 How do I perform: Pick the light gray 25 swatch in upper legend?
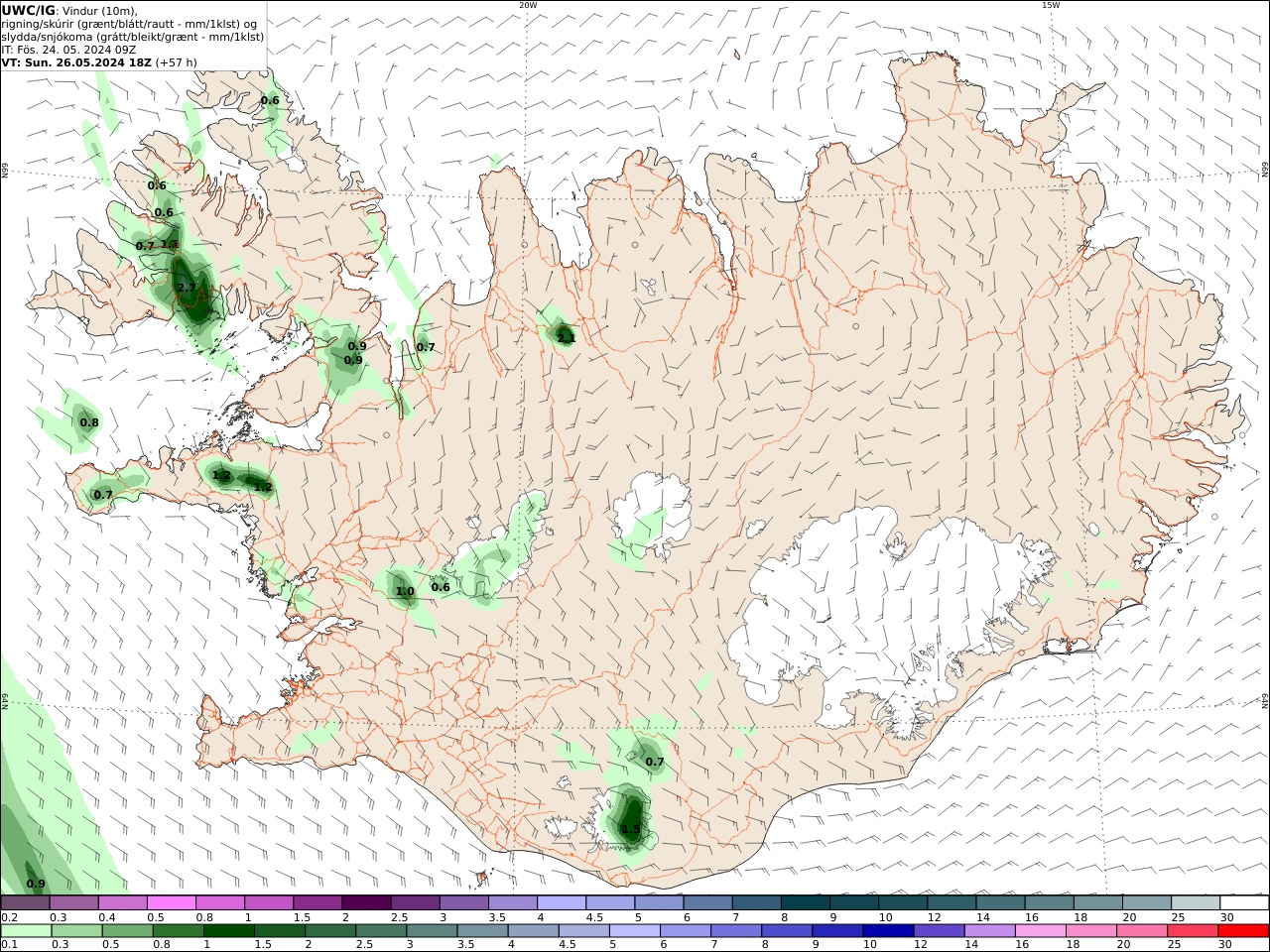[1195, 903]
